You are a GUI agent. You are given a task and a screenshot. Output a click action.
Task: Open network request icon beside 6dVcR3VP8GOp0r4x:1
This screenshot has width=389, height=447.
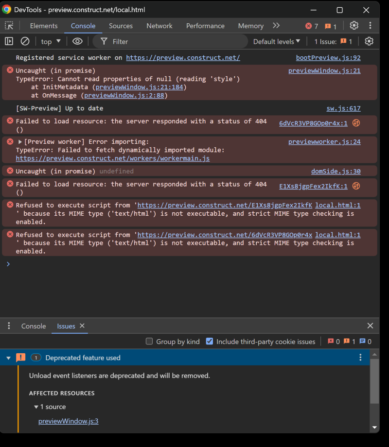356,123
